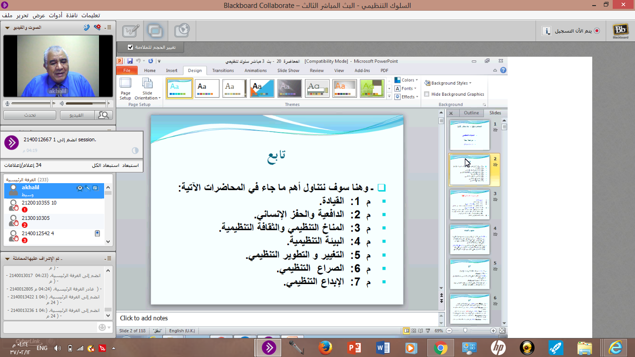Click the Save icon in PowerPoint toolbar
Image resolution: width=635 pixels, height=357 pixels.
[130, 61]
